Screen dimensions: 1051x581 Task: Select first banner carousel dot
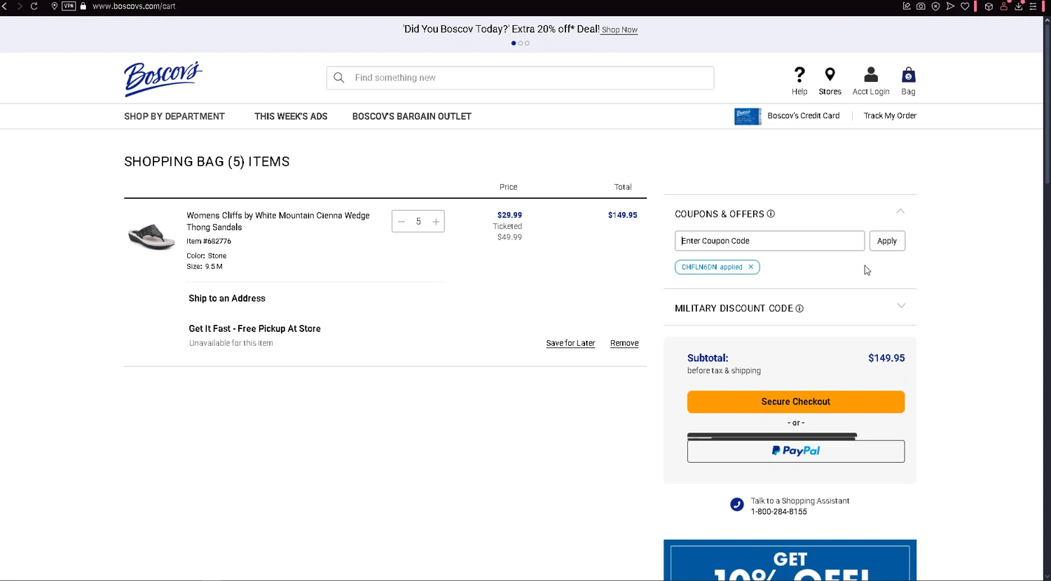[514, 43]
